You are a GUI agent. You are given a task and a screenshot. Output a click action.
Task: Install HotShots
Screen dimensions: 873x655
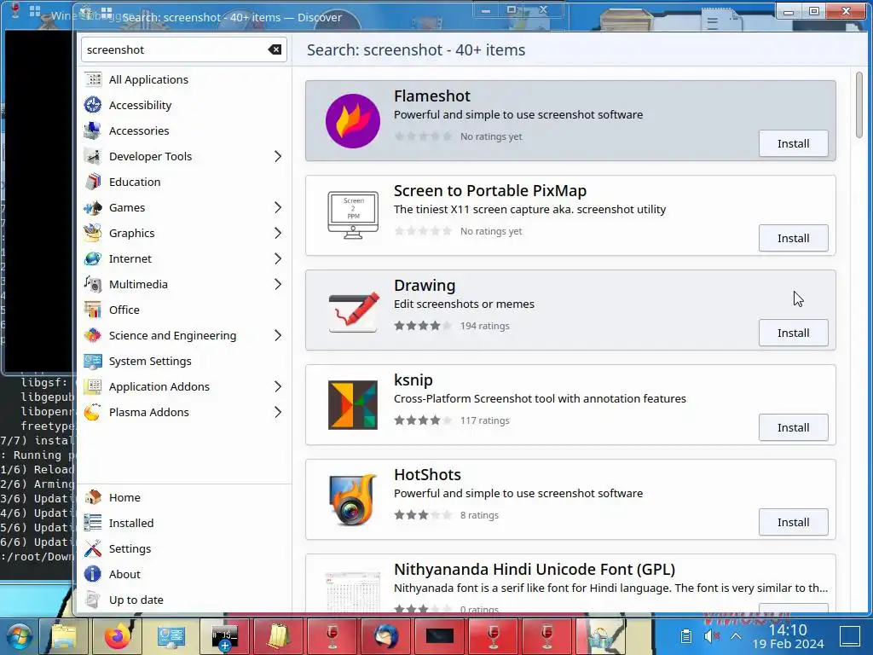794,523
